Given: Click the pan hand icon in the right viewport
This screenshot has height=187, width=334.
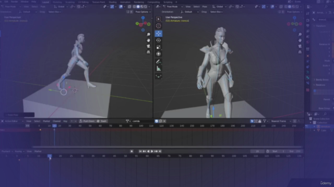Looking at the screenshot, I should [x=300, y=41].
